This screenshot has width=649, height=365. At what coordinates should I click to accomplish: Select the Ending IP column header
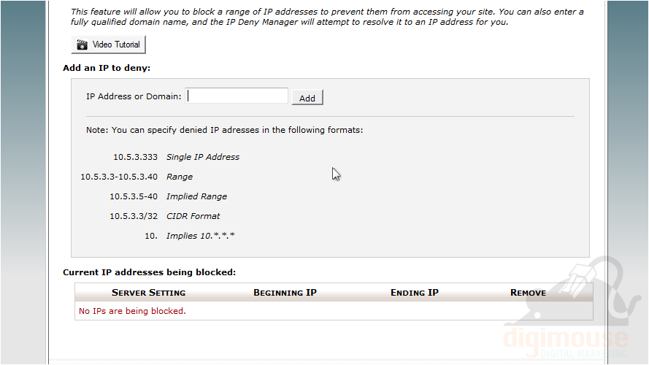tap(415, 293)
